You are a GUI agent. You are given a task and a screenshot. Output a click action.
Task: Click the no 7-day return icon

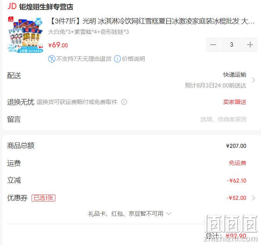pyautogui.click(x=52, y=59)
